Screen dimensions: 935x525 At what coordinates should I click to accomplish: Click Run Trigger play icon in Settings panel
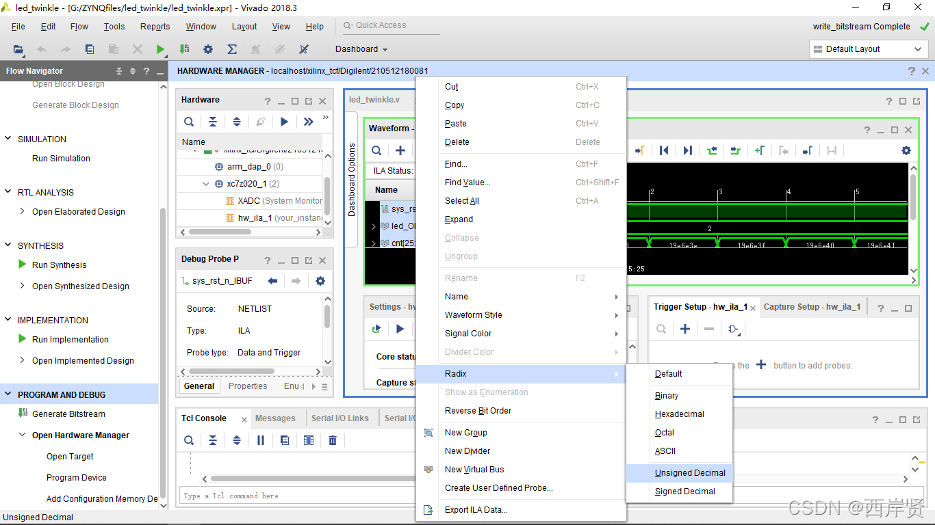[x=400, y=329]
